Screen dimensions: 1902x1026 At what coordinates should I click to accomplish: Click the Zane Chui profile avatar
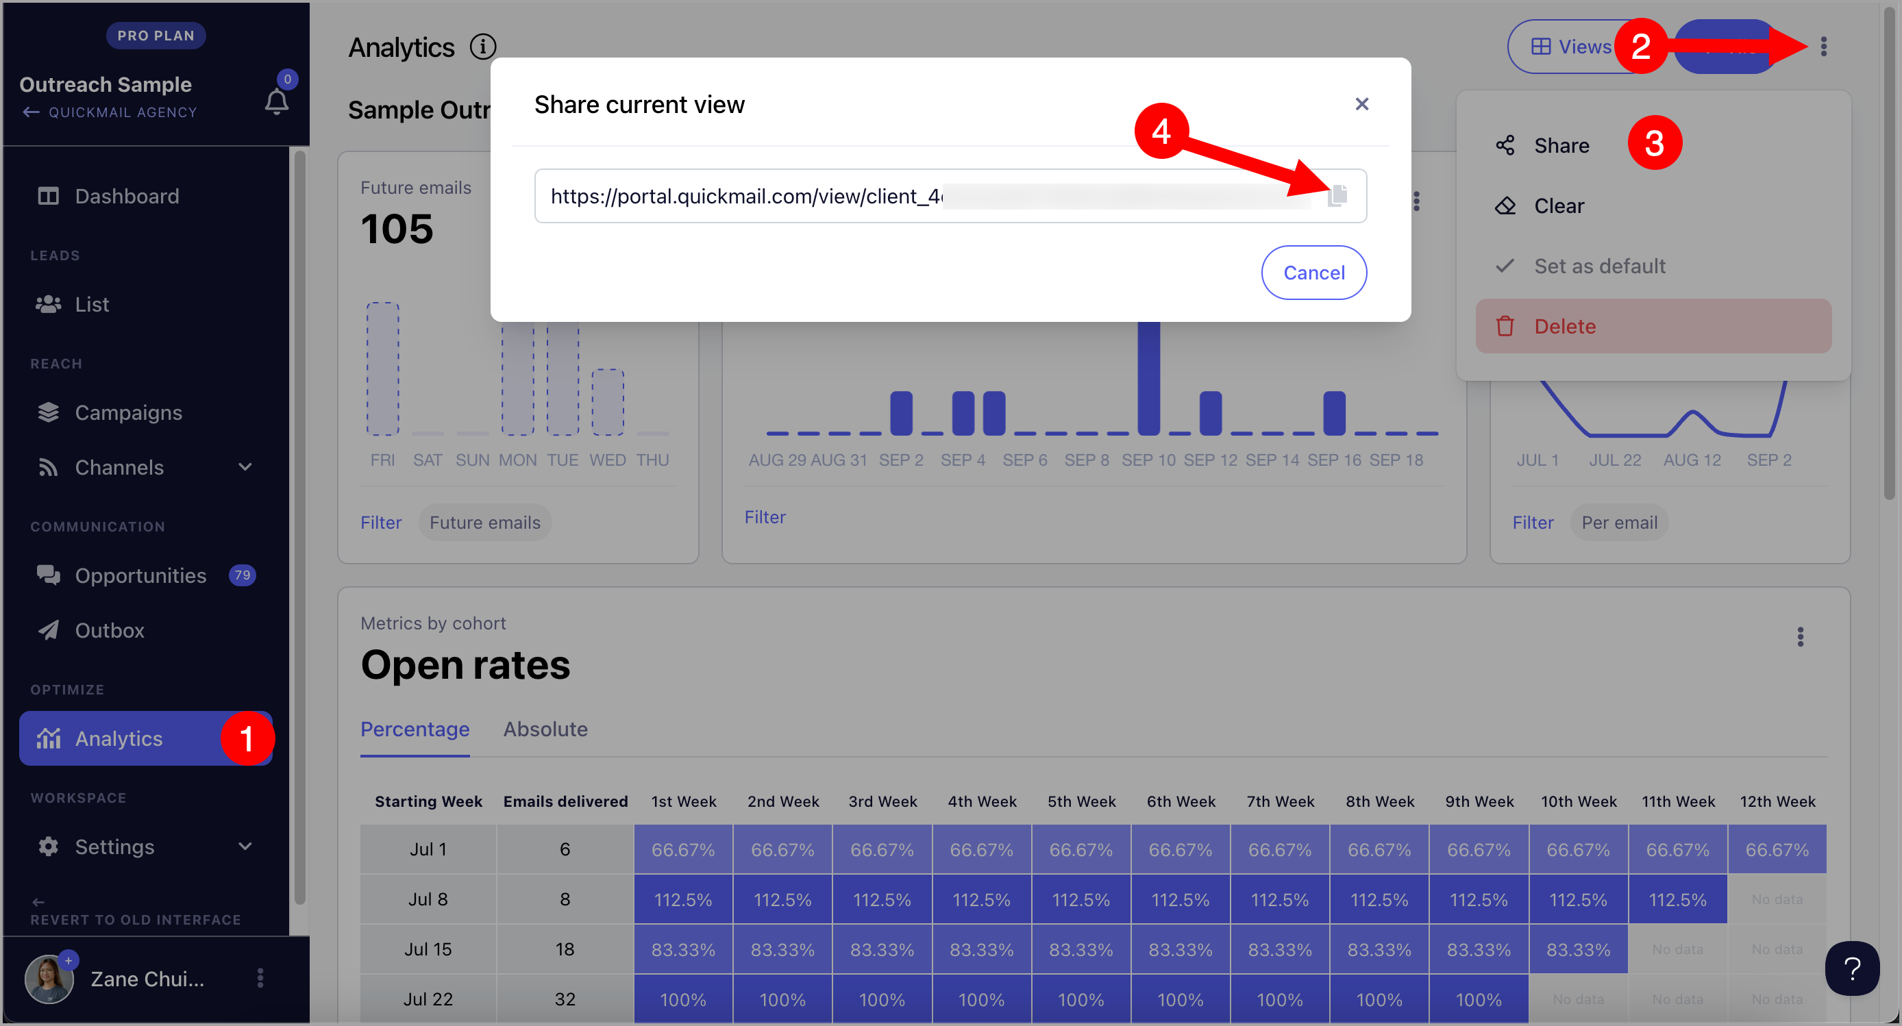tap(49, 979)
